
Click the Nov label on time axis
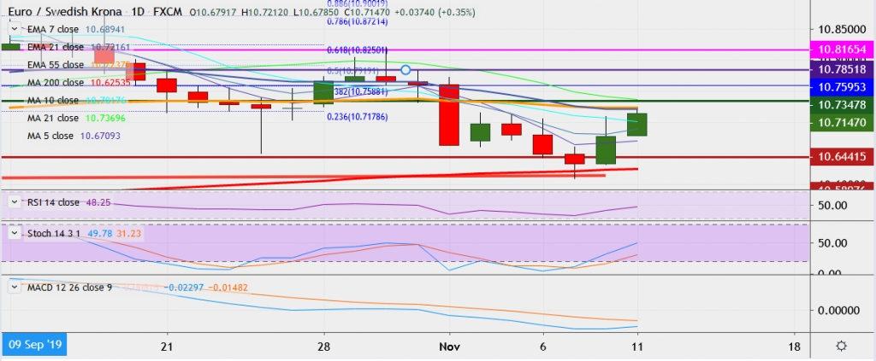(x=449, y=346)
